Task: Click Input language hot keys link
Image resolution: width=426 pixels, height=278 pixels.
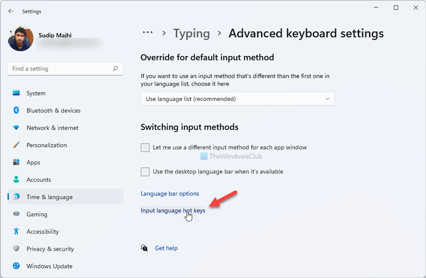Action: tap(173, 210)
